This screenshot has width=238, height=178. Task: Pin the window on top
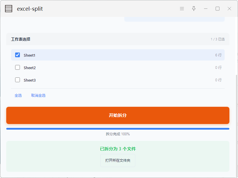[x=194, y=9]
